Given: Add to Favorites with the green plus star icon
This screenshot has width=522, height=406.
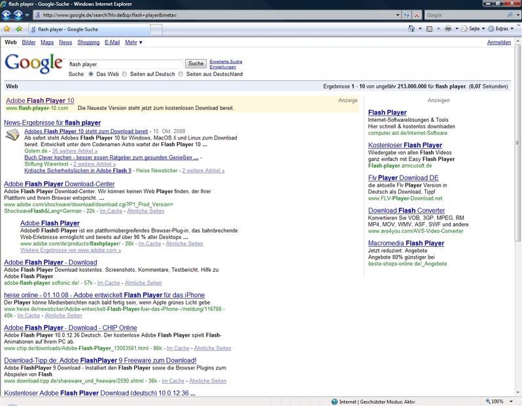Looking at the screenshot, I should click(x=19, y=29).
